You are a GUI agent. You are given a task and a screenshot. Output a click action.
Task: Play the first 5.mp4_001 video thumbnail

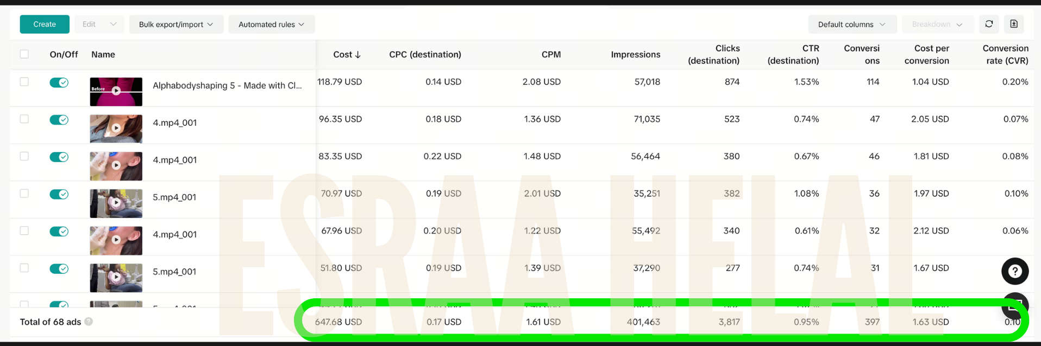[x=116, y=203]
